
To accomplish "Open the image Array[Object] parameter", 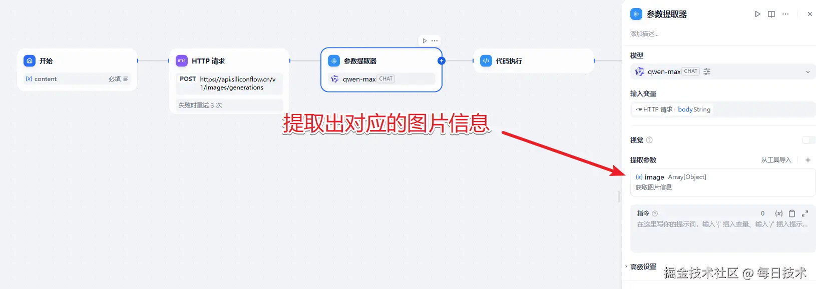I will (x=722, y=182).
